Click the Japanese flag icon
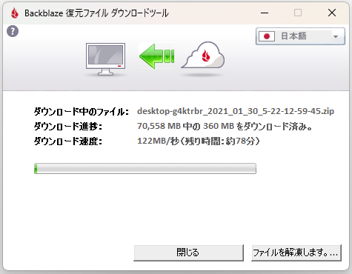 267,36
